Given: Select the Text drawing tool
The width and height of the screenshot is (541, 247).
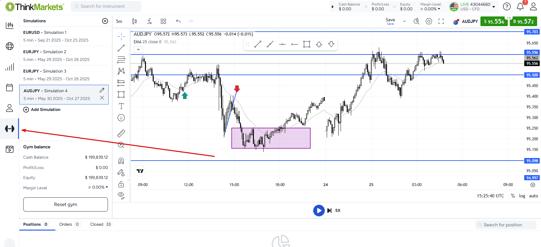Looking at the screenshot, I should (x=121, y=106).
